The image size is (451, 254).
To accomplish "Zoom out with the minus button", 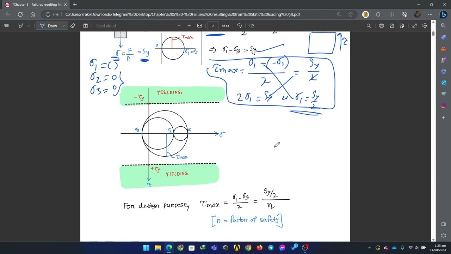I will tap(179, 26).
